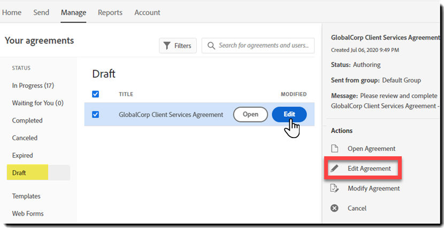Screen dimensions: 444x228
Task: Click the Cancel X circle icon
Action: click(334, 208)
